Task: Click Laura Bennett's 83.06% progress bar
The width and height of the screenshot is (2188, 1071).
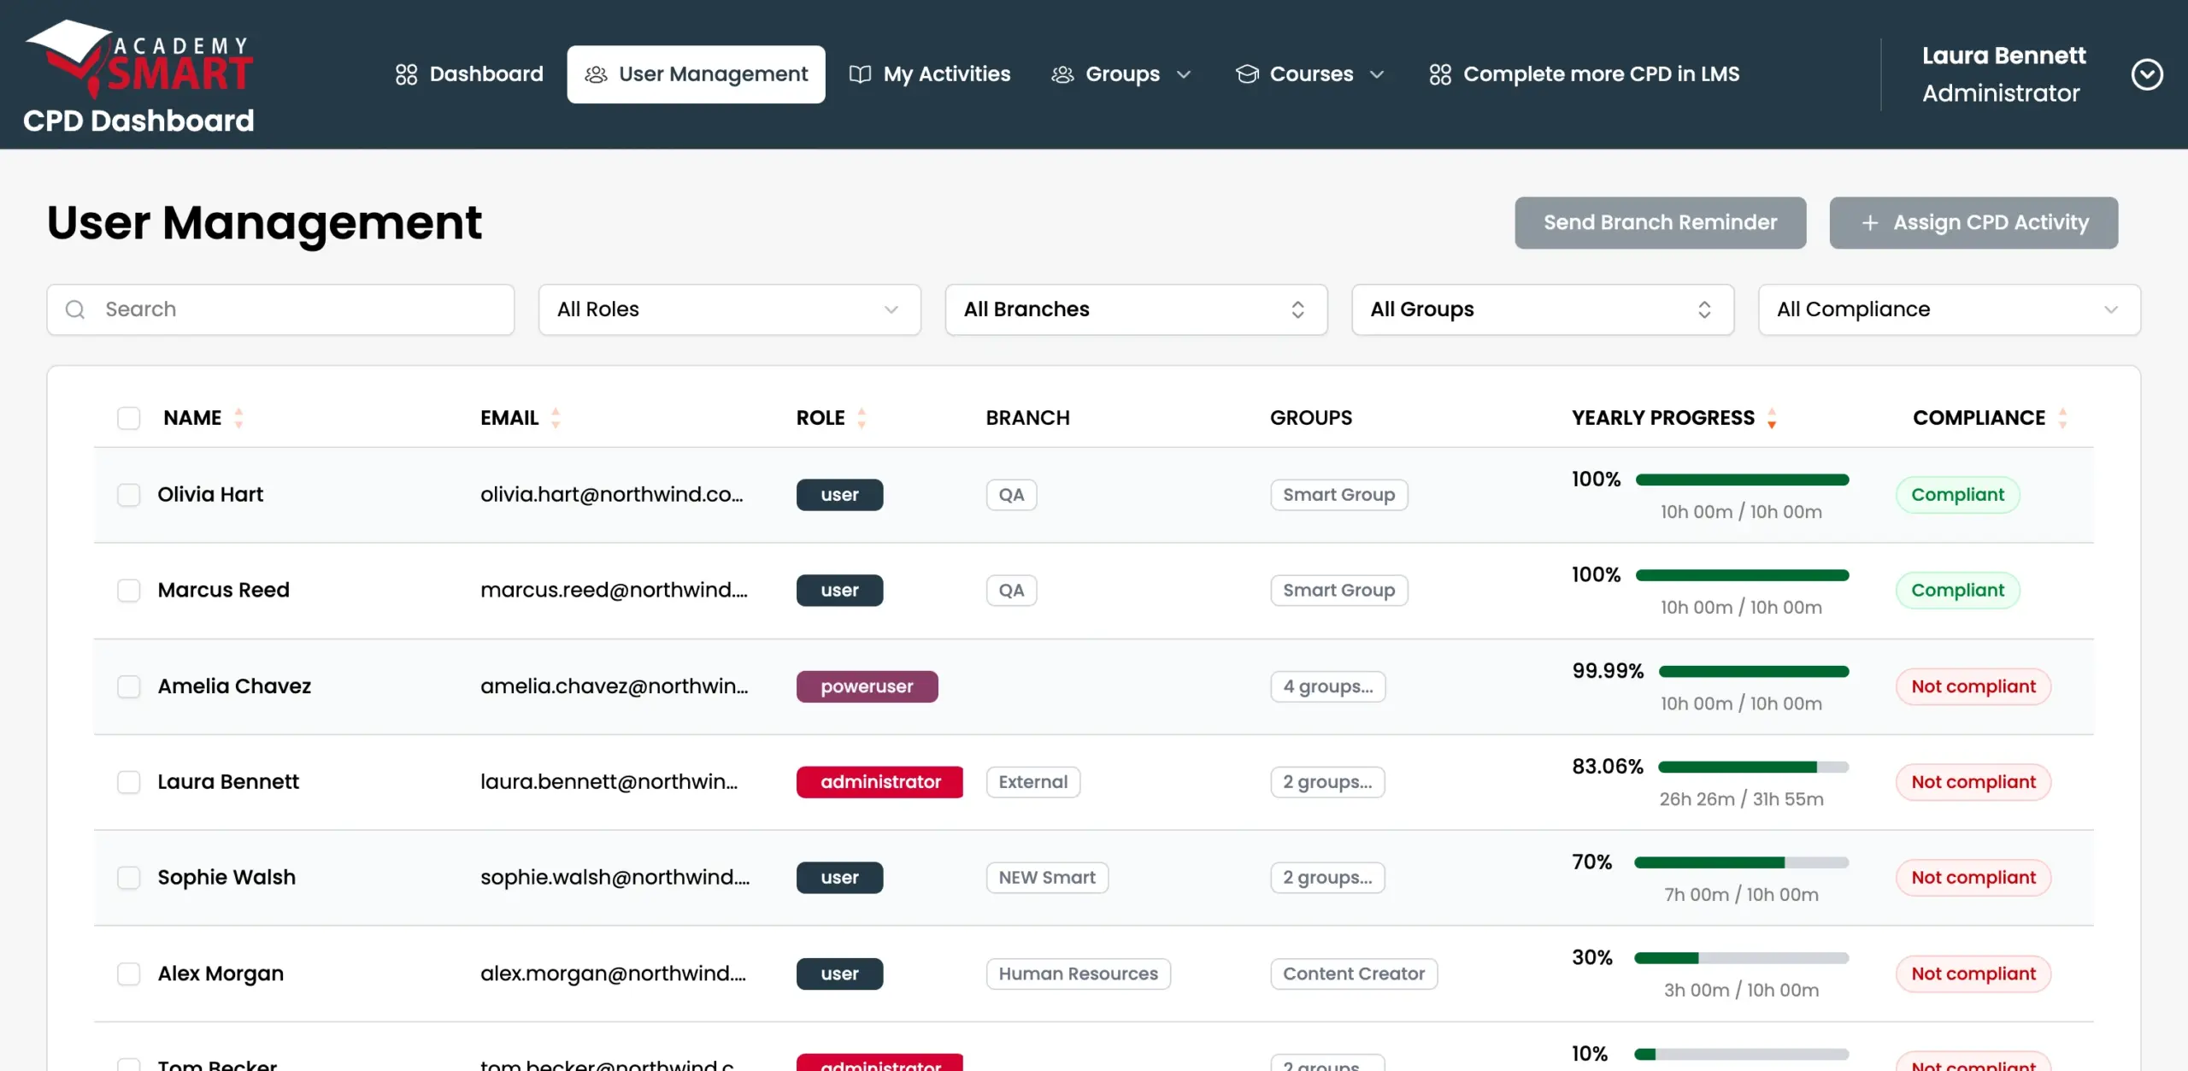Action: (x=1753, y=767)
